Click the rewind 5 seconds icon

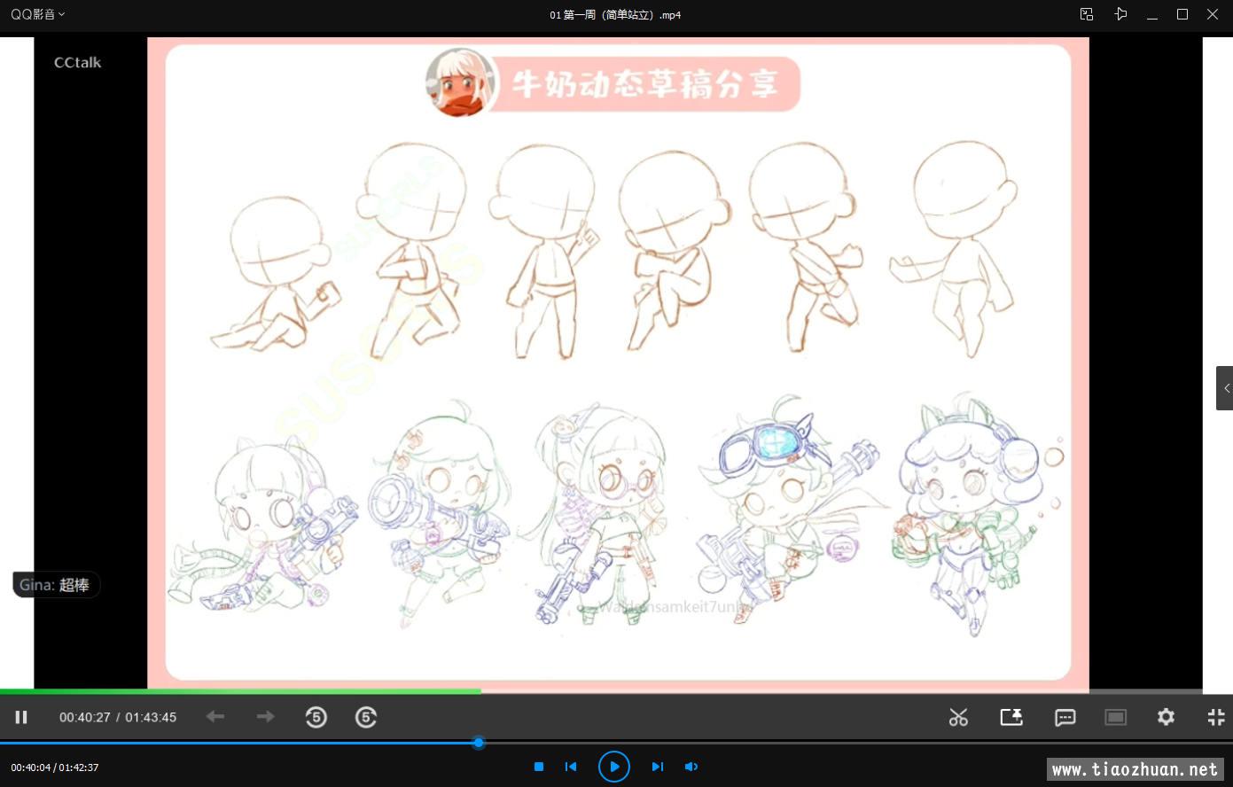(316, 717)
